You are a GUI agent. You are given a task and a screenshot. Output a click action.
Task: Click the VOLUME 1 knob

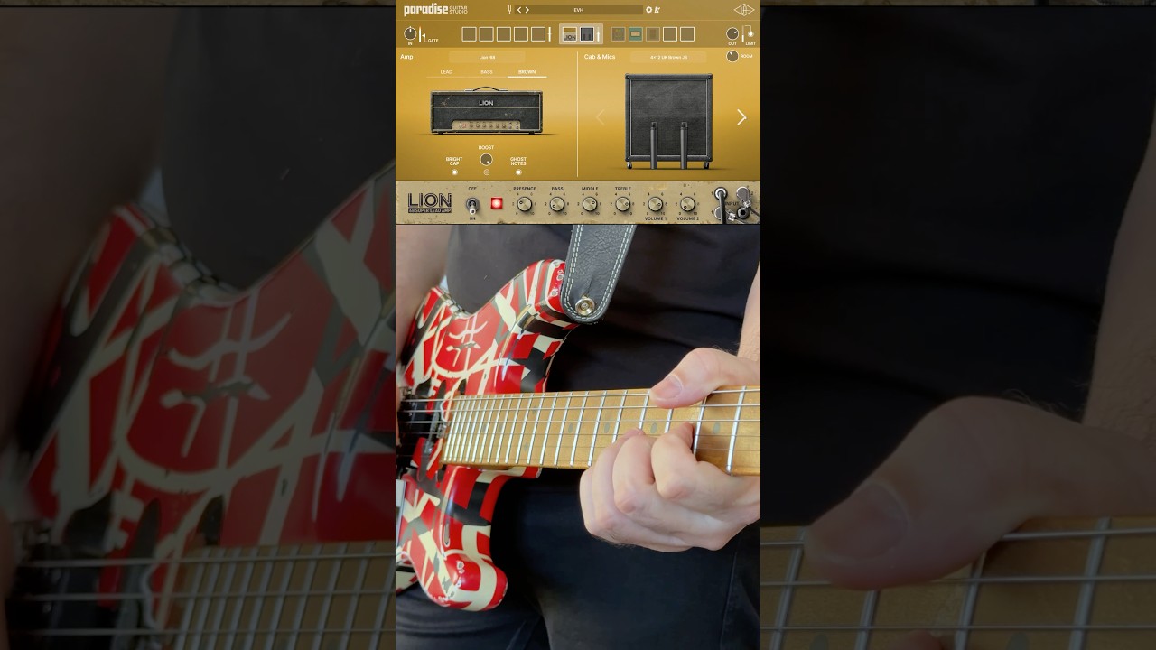click(x=656, y=204)
